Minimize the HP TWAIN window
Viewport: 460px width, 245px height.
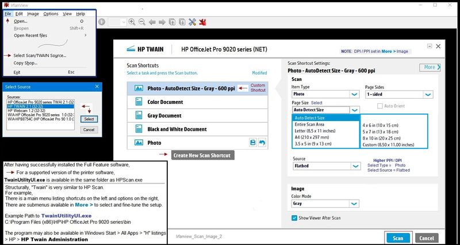[x=430, y=46]
